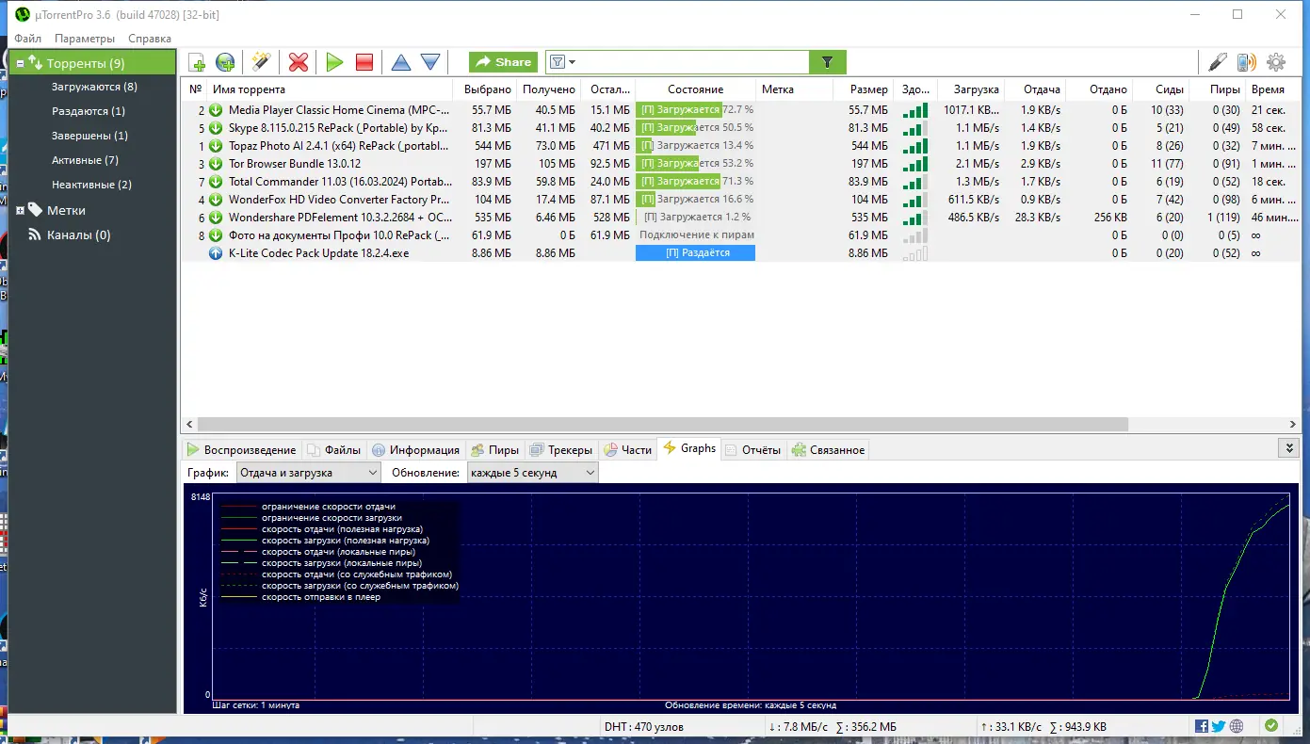Click the red X Remove Torrent icon
This screenshot has height=744, width=1310.
coord(299,62)
